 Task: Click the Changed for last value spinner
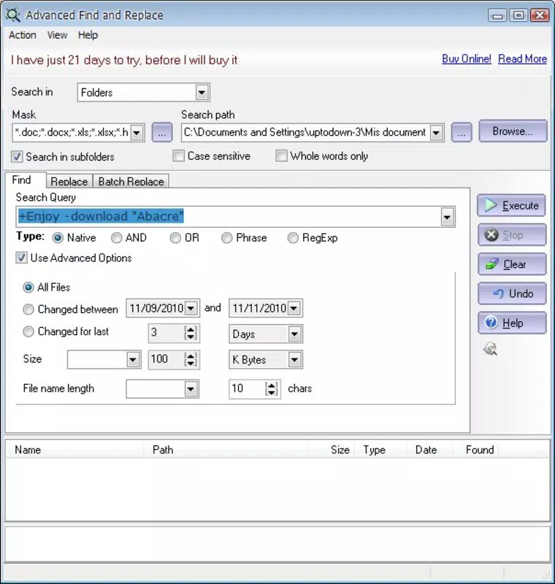191,333
